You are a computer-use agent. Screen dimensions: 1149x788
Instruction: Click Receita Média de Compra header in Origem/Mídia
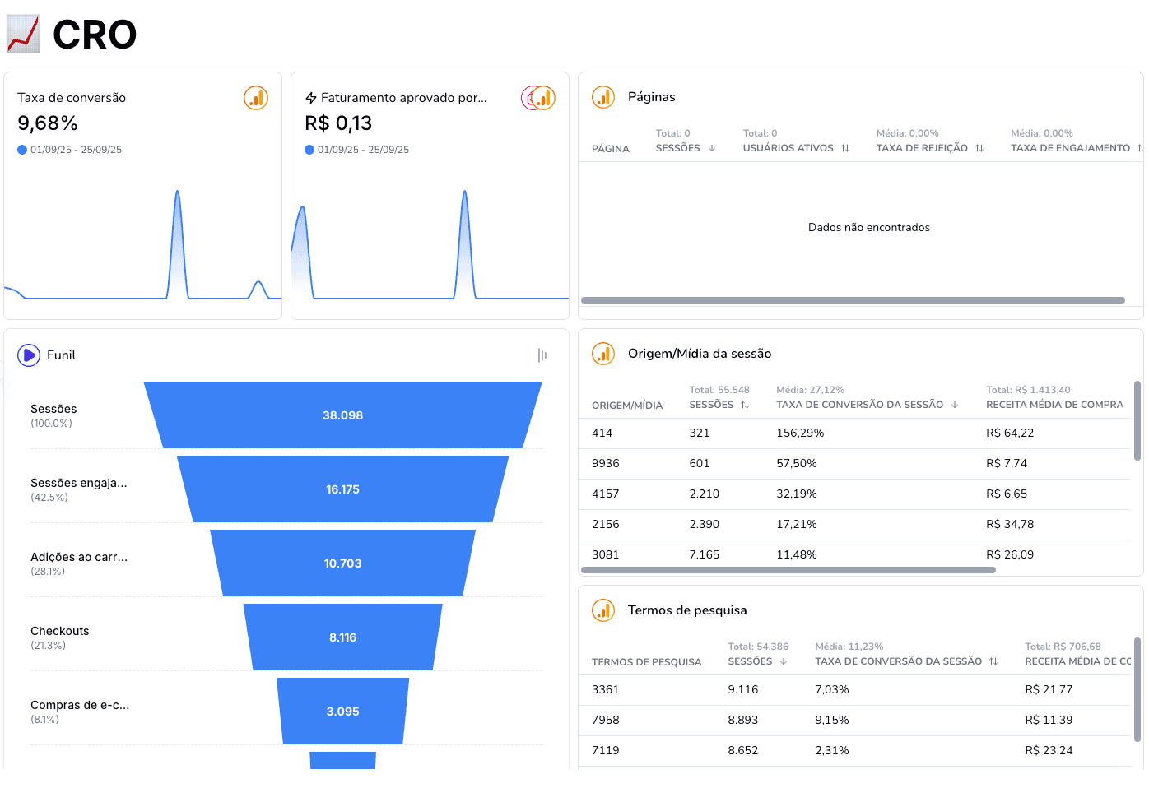click(1054, 405)
